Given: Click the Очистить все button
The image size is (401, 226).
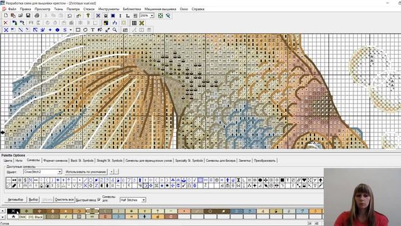Looking at the screenshot, I should [64, 200].
